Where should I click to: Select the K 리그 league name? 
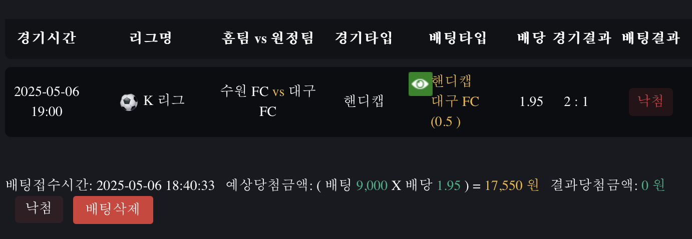click(164, 100)
